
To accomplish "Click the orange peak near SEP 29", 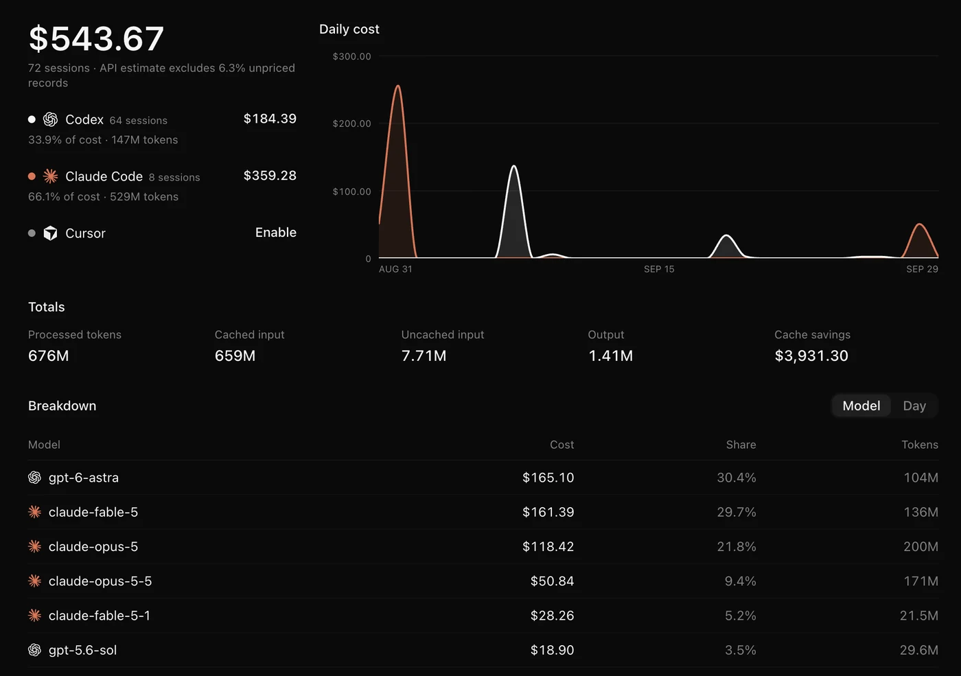I will click(920, 225).
